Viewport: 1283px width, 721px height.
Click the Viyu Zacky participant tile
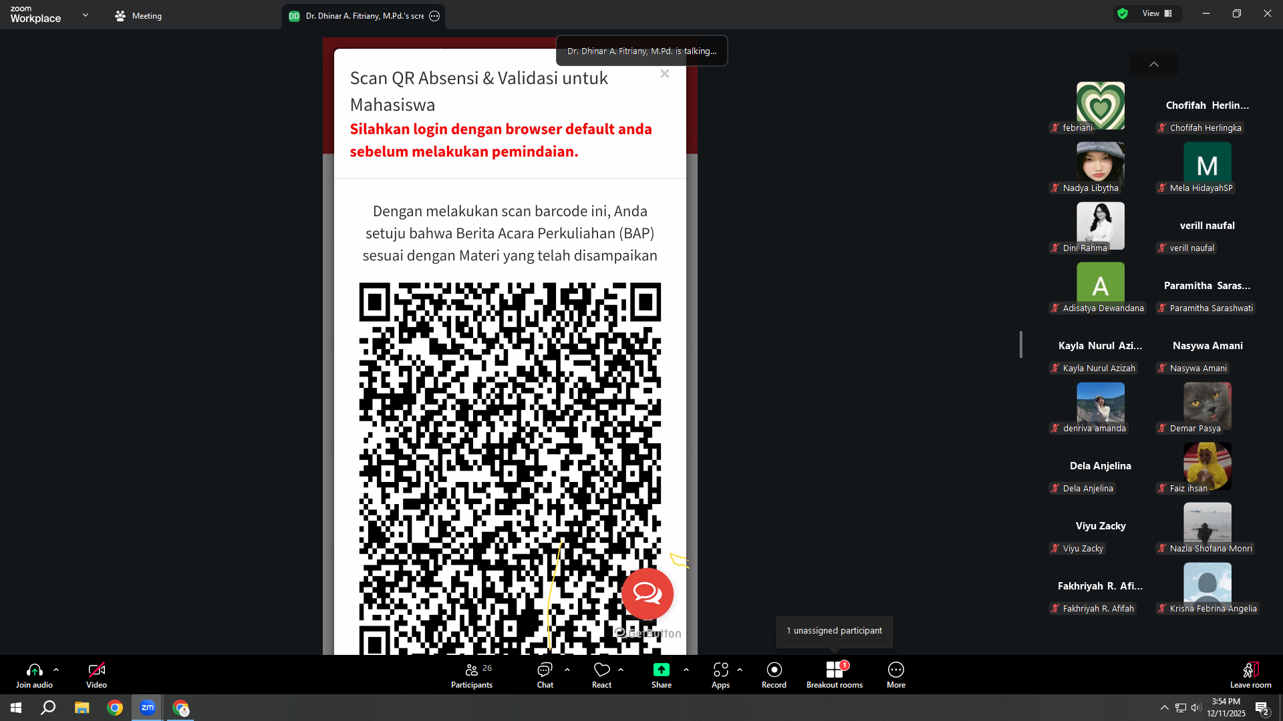pos(1101,527)
